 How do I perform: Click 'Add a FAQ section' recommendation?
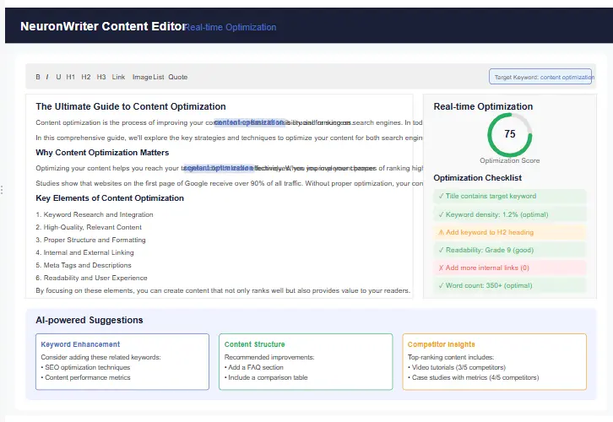[x=254, y=367]
